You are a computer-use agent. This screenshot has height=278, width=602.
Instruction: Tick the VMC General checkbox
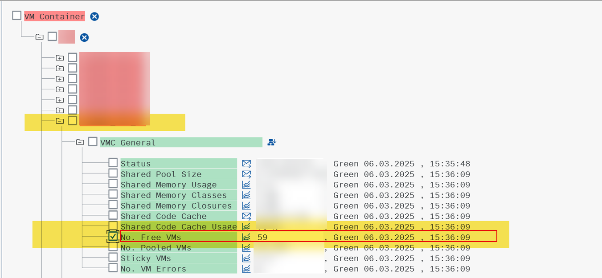[93, 142]
